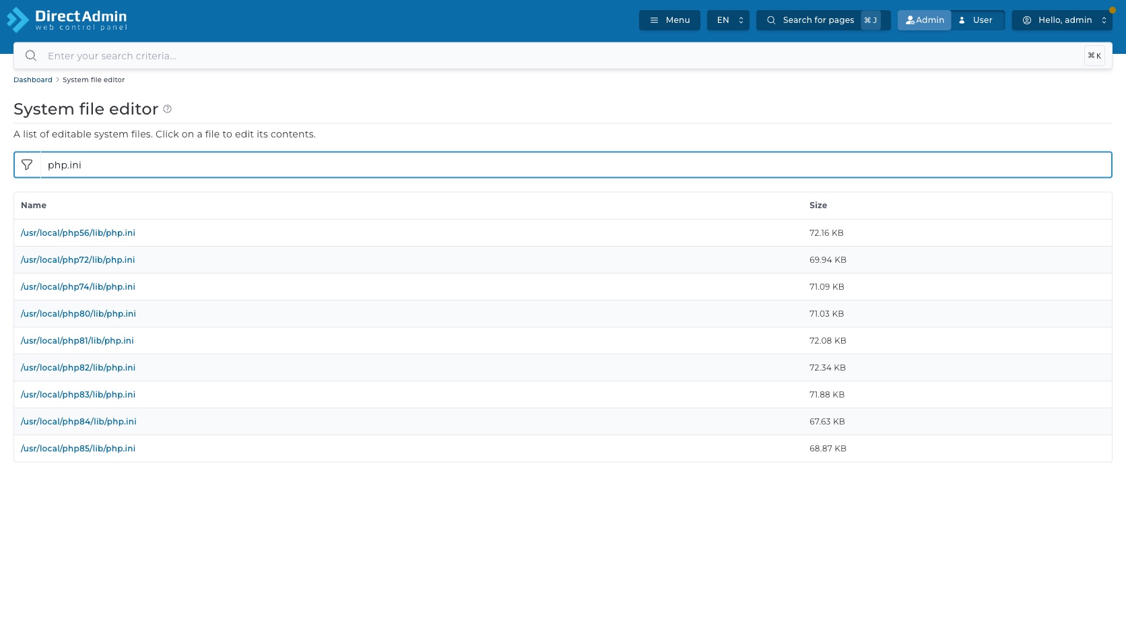The height and width of the screenshot is (634, 1126).
Task: Open /usr/local/php81/lib/php.ini file
Action: (77, 341)
